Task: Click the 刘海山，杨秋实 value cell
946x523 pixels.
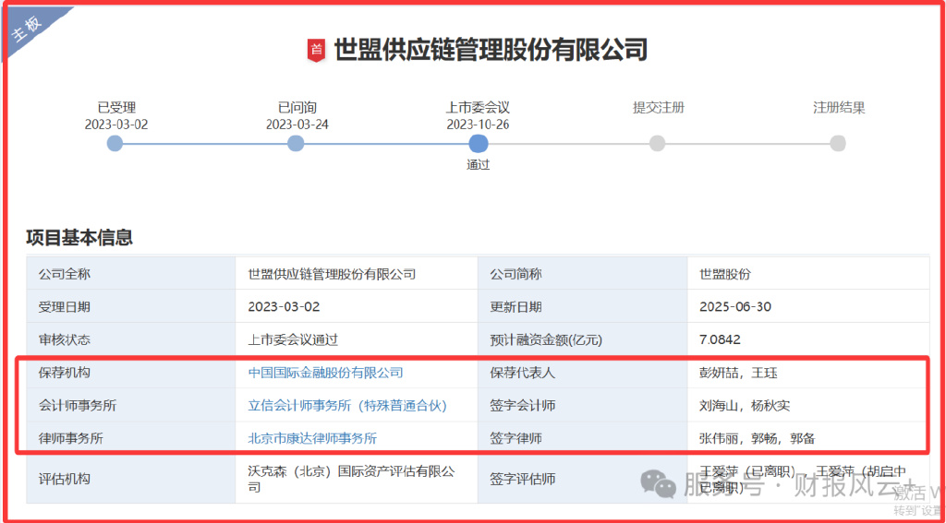Action: click(807, 406)
